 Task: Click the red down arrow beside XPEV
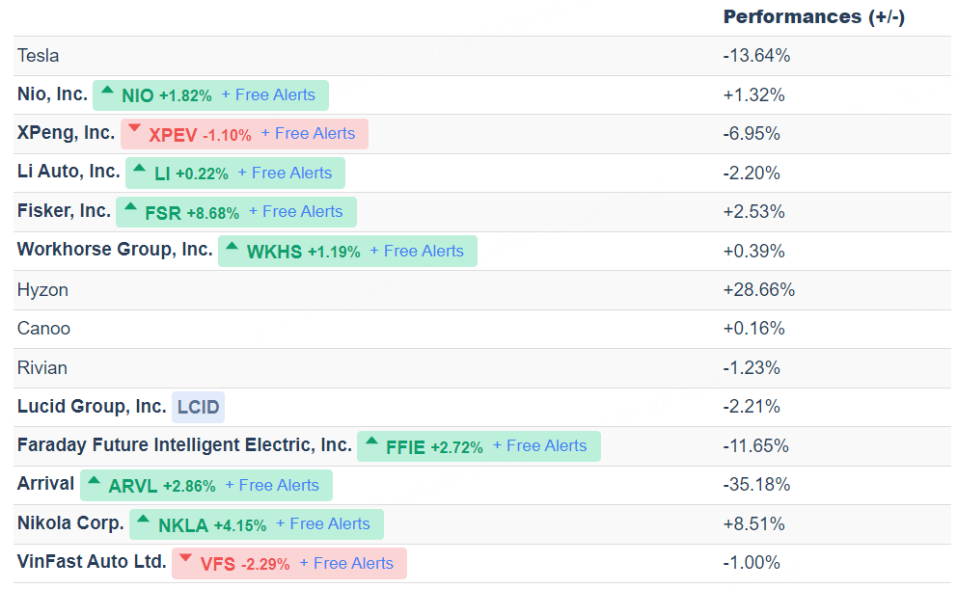click(135, 129)
